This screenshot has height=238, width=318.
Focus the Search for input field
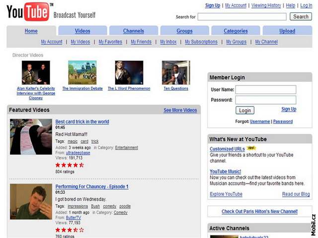(x=242, y=17)
